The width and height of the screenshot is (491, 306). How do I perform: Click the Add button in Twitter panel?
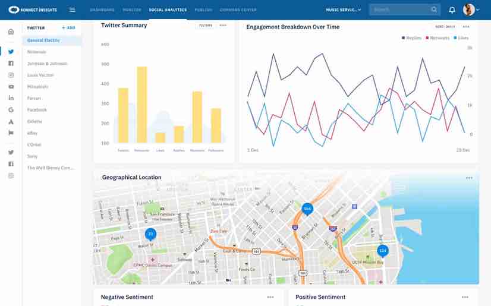[68, 28]
